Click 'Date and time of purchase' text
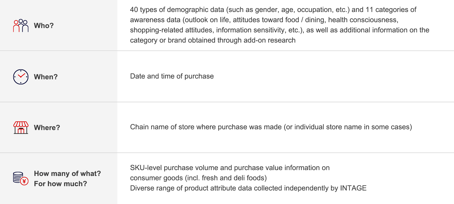This screenshot has width=454, height=204. (x=172, y=76)
